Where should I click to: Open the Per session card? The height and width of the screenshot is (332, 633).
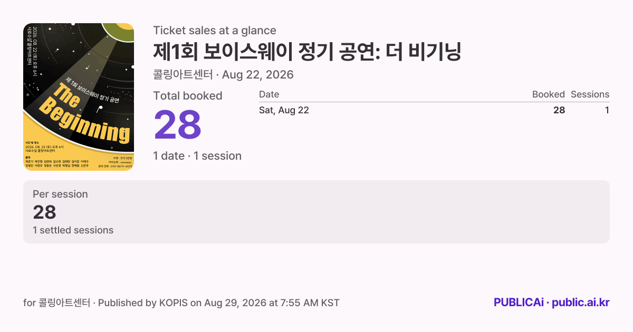click(x=316, y=212)
